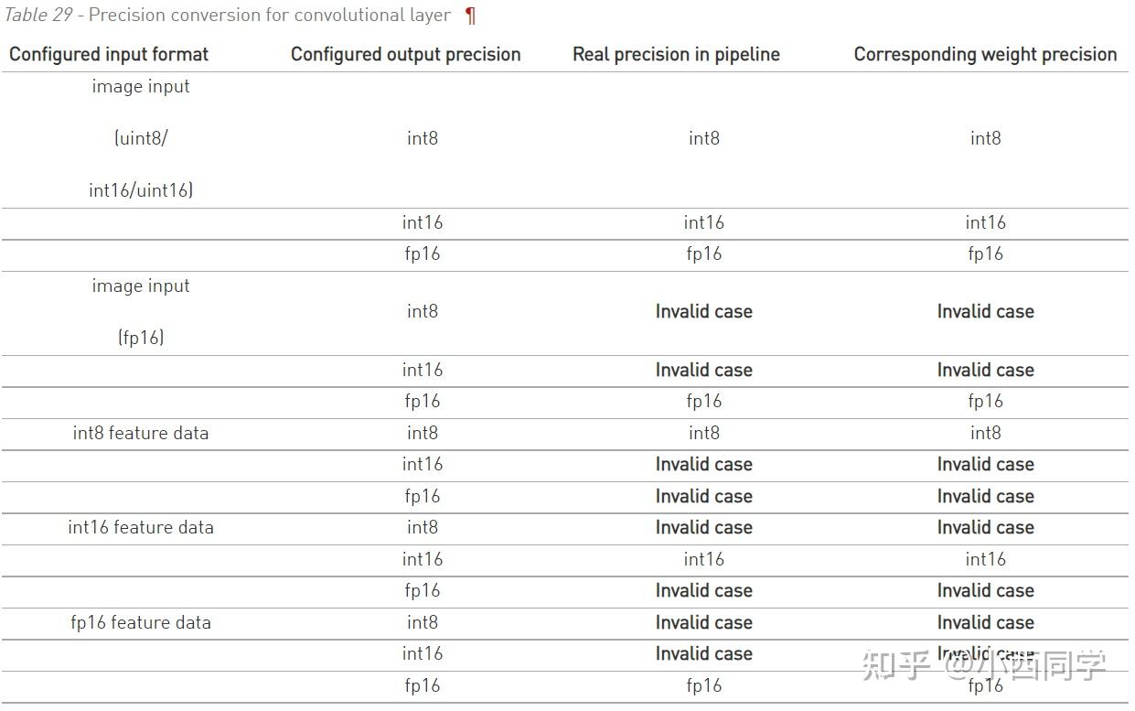Click weight precision 'Invalid case' in fp16 feature data row

click(985, 622)
